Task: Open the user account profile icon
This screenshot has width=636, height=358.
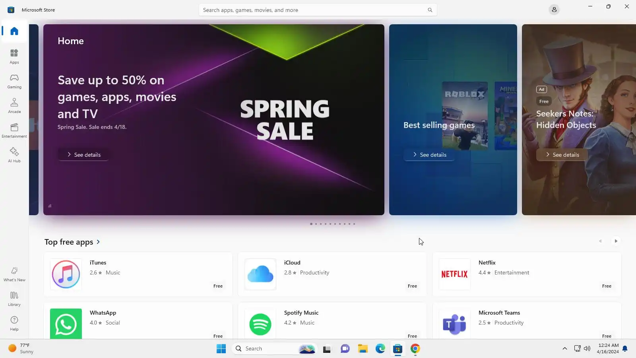Action: [554, 10]
